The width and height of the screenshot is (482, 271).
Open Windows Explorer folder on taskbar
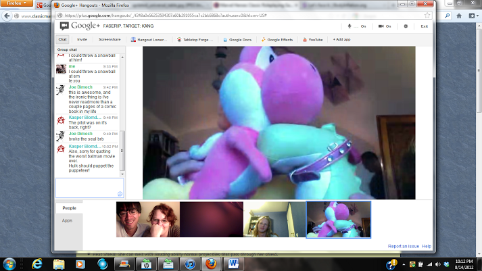[x=59, y=264]
